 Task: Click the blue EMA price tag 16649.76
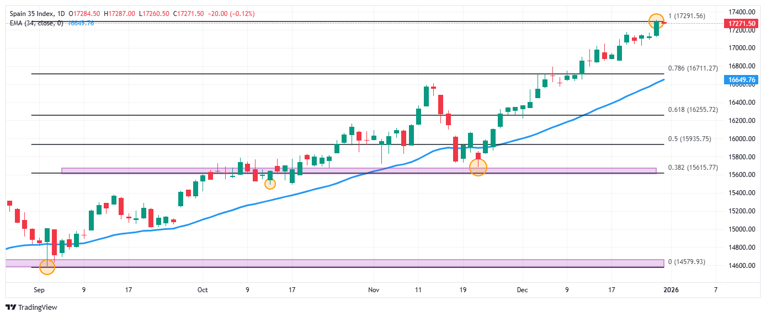coord(742,80)
